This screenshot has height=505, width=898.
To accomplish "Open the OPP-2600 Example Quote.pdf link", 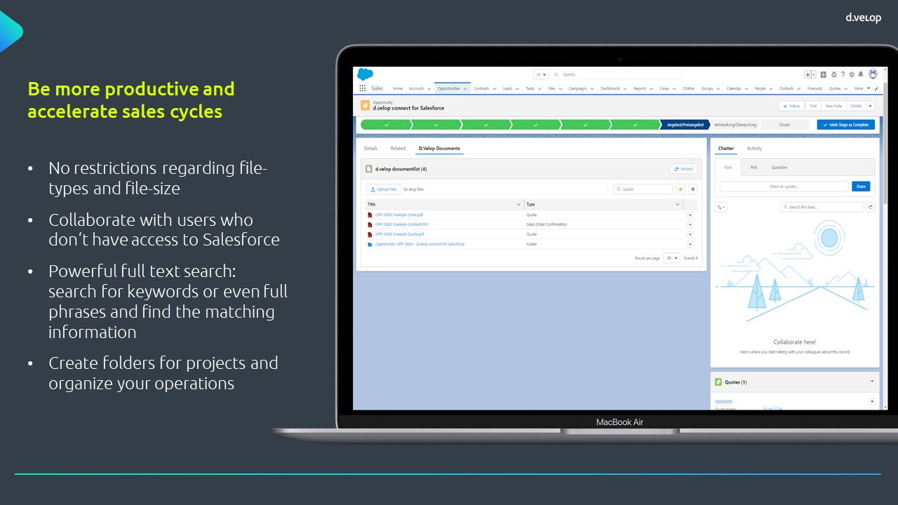I will [398, 234].
